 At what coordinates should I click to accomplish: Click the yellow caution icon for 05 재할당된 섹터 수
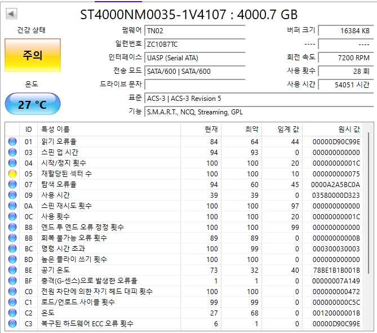(12, 174)
